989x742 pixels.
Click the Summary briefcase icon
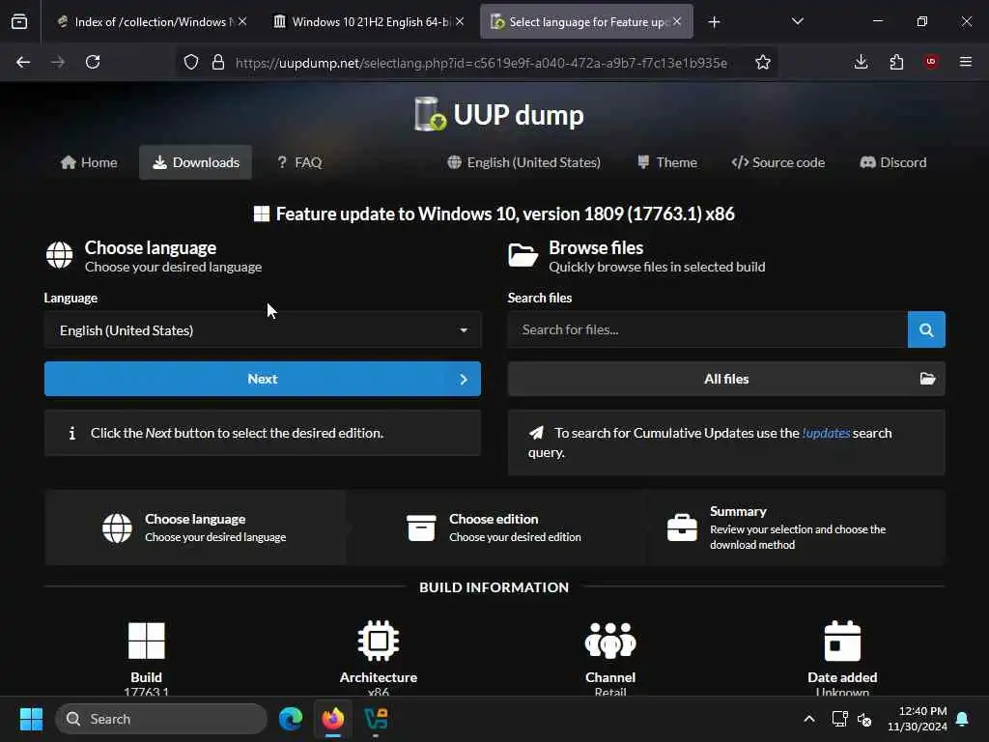(x=682, y=528)
